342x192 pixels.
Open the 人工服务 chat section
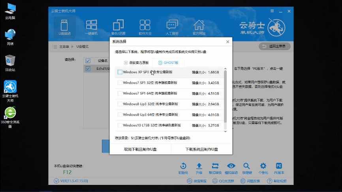(x=172, y=28)
